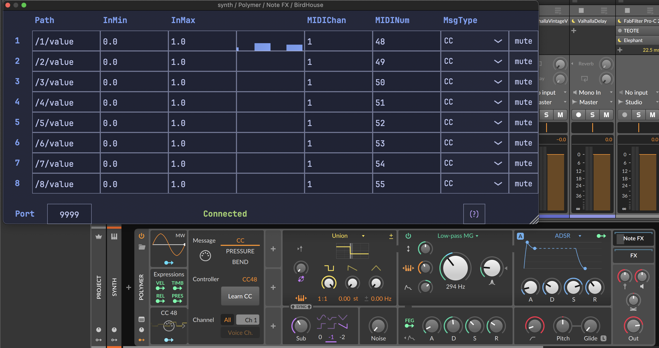
Task: Select the pulse wave shape icon
Action: 329,268
